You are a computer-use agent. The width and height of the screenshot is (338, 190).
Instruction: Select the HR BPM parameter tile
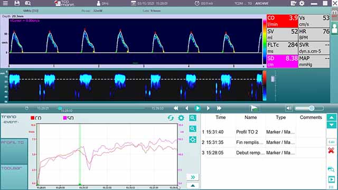click(x=314, y=34)
